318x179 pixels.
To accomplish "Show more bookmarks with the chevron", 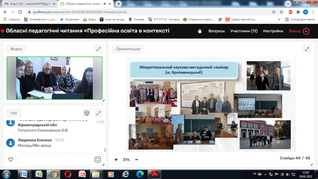I will [x=279, y=19].
